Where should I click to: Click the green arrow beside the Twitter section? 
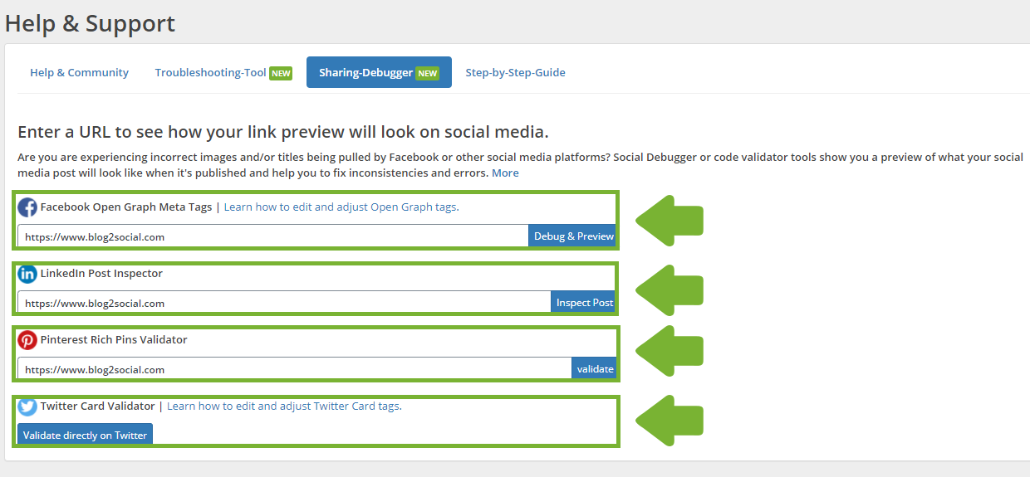click(669, 422)
